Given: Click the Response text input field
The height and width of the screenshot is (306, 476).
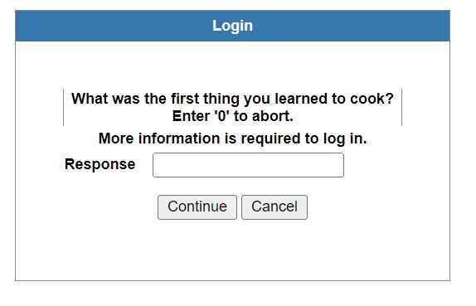Looking at the screenshot, I should [248, 165].
